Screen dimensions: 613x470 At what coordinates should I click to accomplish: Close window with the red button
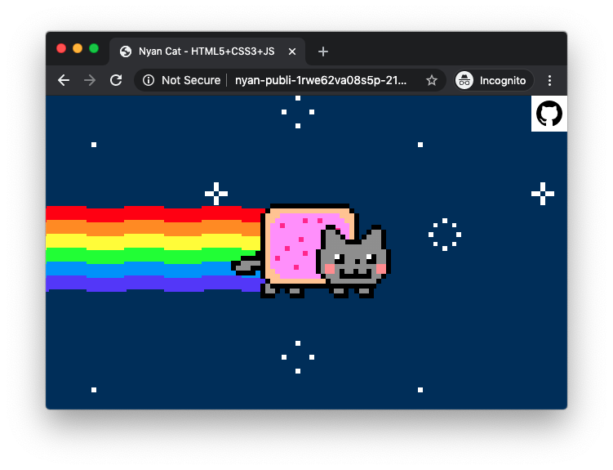tap(61, 48)
